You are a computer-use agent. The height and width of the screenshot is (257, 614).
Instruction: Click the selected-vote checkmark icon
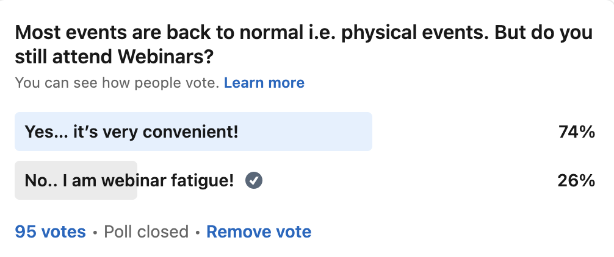254,181
